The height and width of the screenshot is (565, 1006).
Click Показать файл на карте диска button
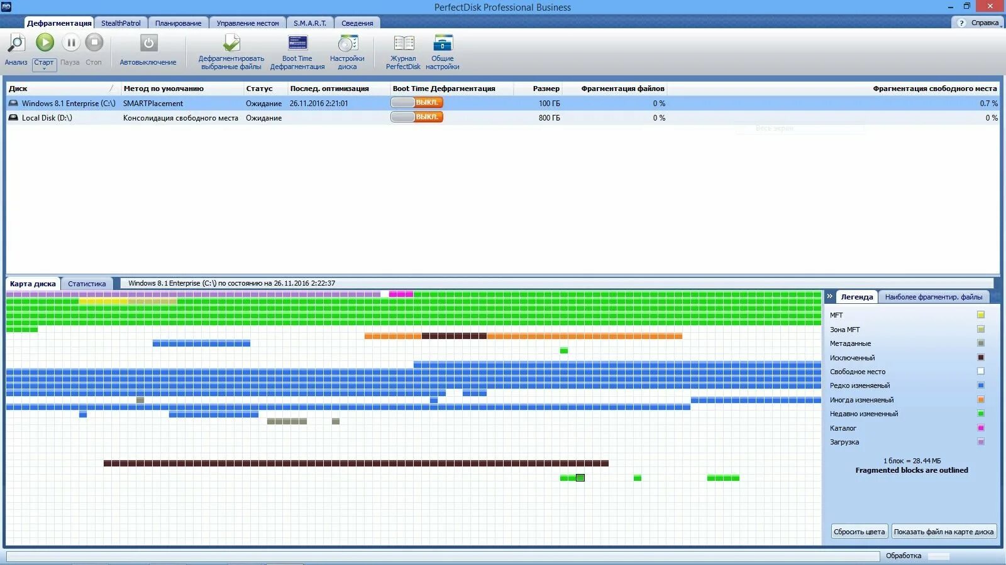pos(944,532)
